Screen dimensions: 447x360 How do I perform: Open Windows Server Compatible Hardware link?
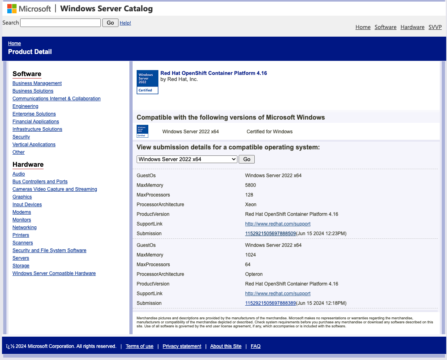[x=54, y=273]
